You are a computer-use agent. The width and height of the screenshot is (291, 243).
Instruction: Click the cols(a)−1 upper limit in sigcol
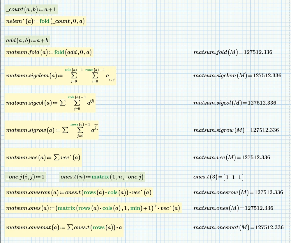tap(77, 97)
